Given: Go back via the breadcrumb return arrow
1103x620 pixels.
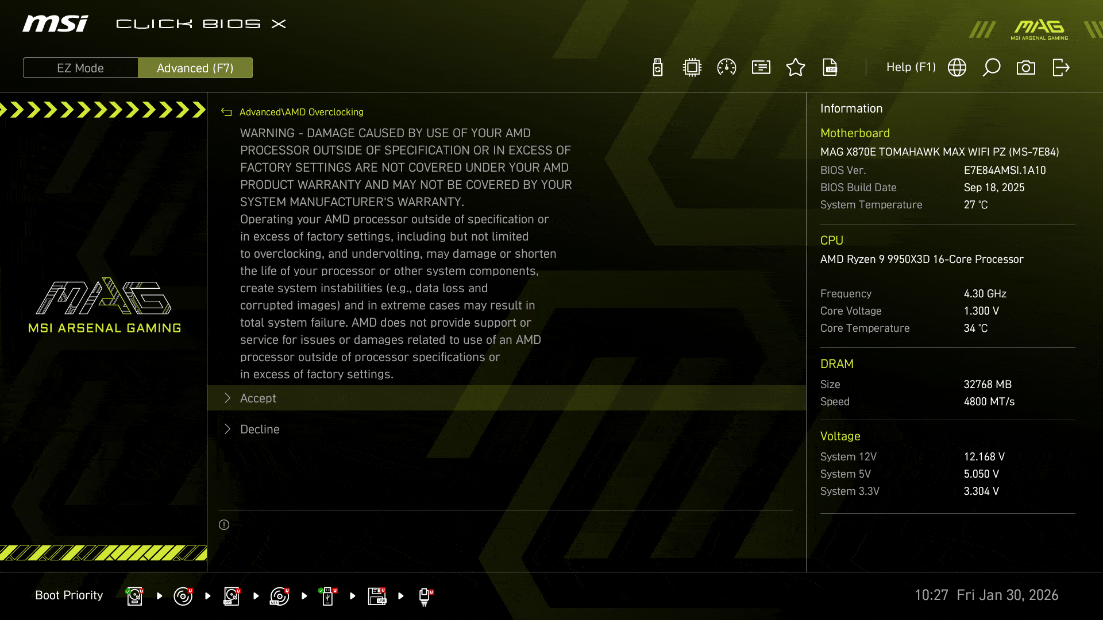Looking at the screenshot, I should [x=226, y=113].
